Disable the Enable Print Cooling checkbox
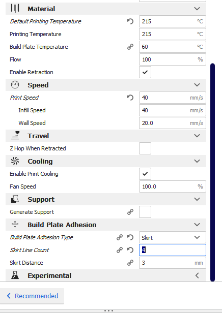The width and height of the screenshot is (222, 313). coord(145,174)
